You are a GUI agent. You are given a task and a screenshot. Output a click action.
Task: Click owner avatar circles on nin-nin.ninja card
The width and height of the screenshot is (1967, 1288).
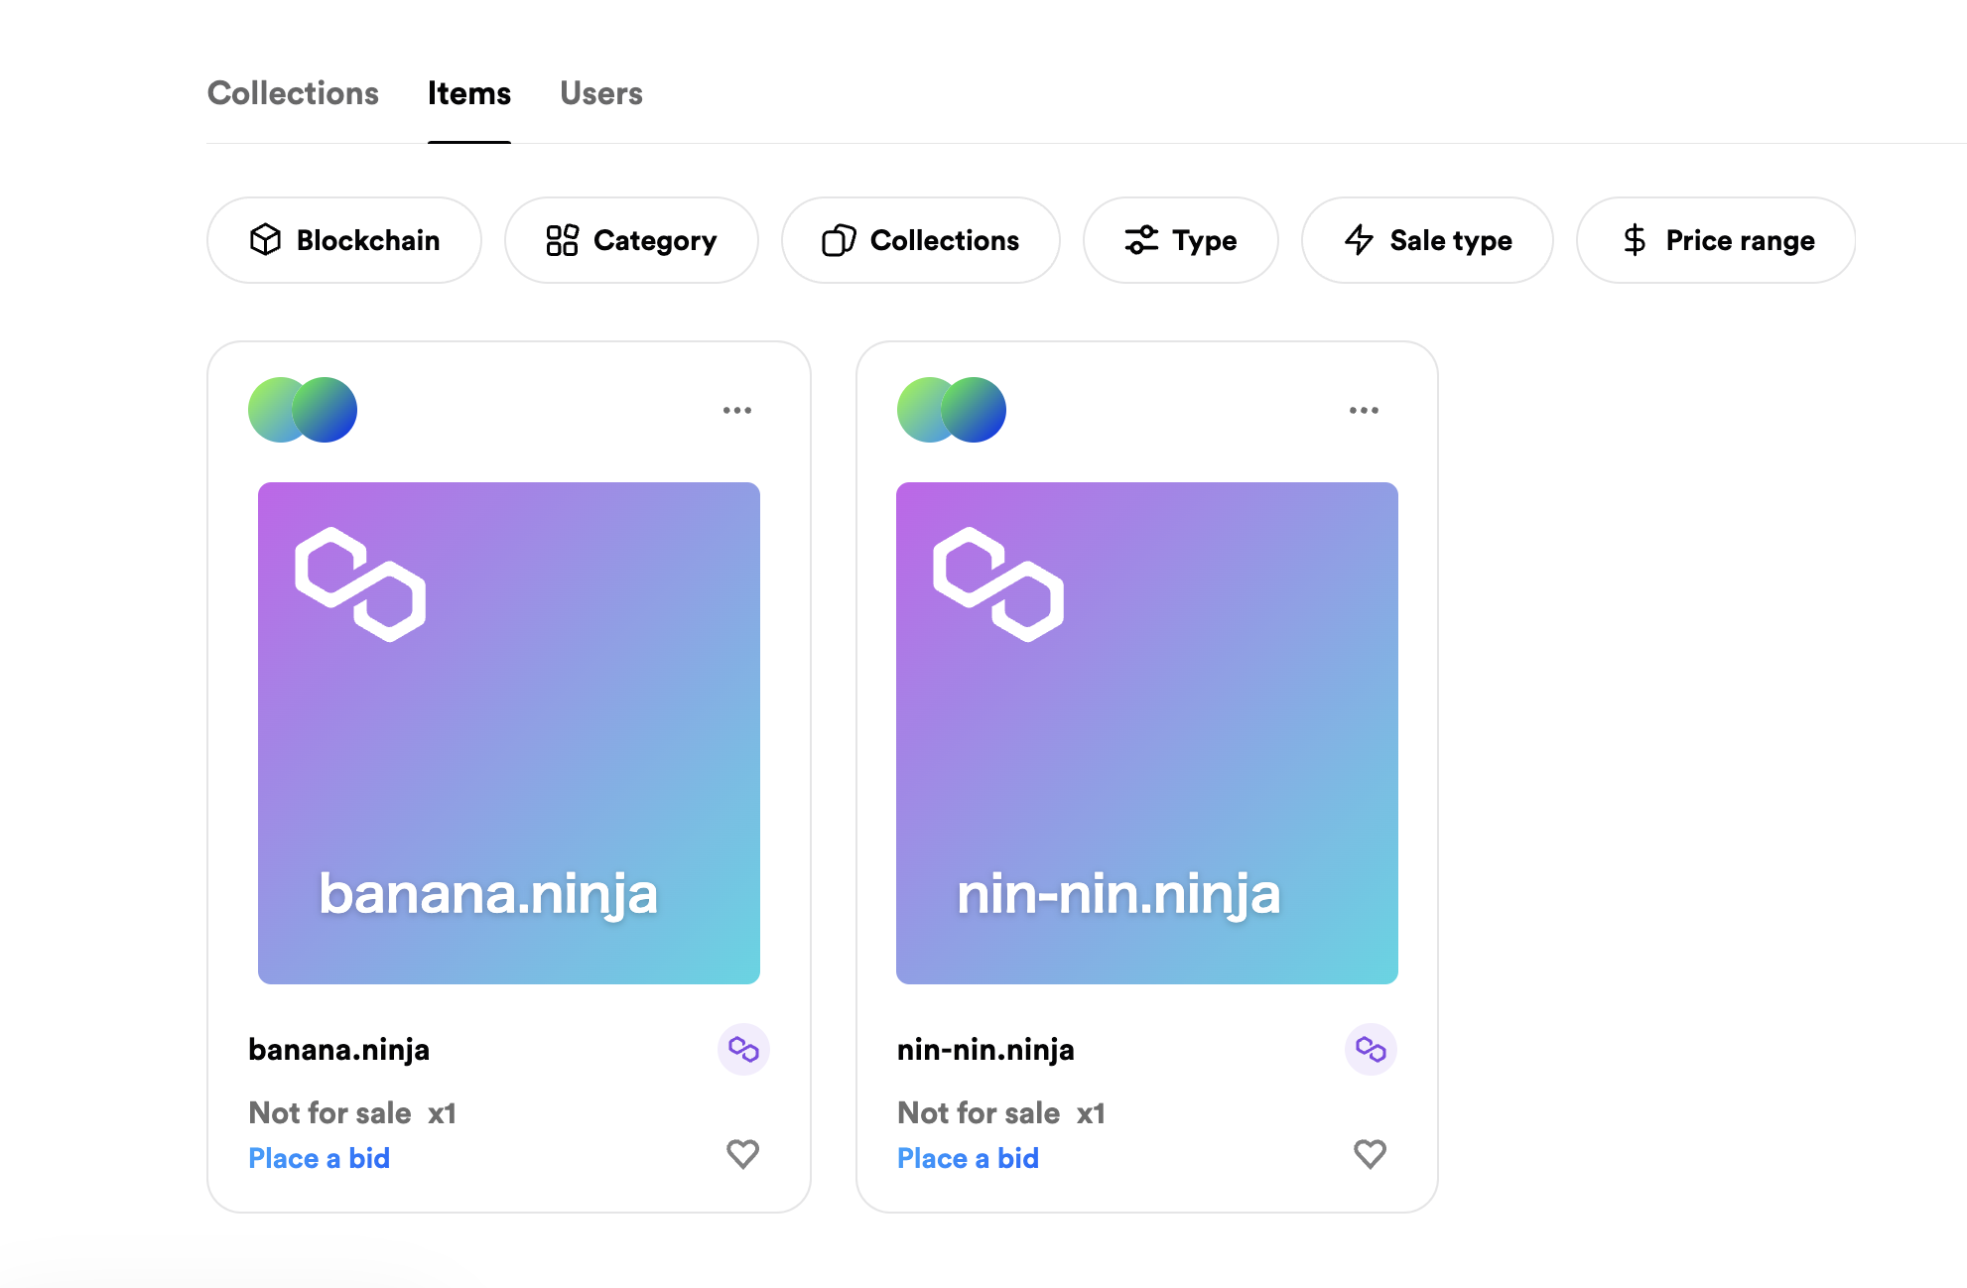pos(952,410)
